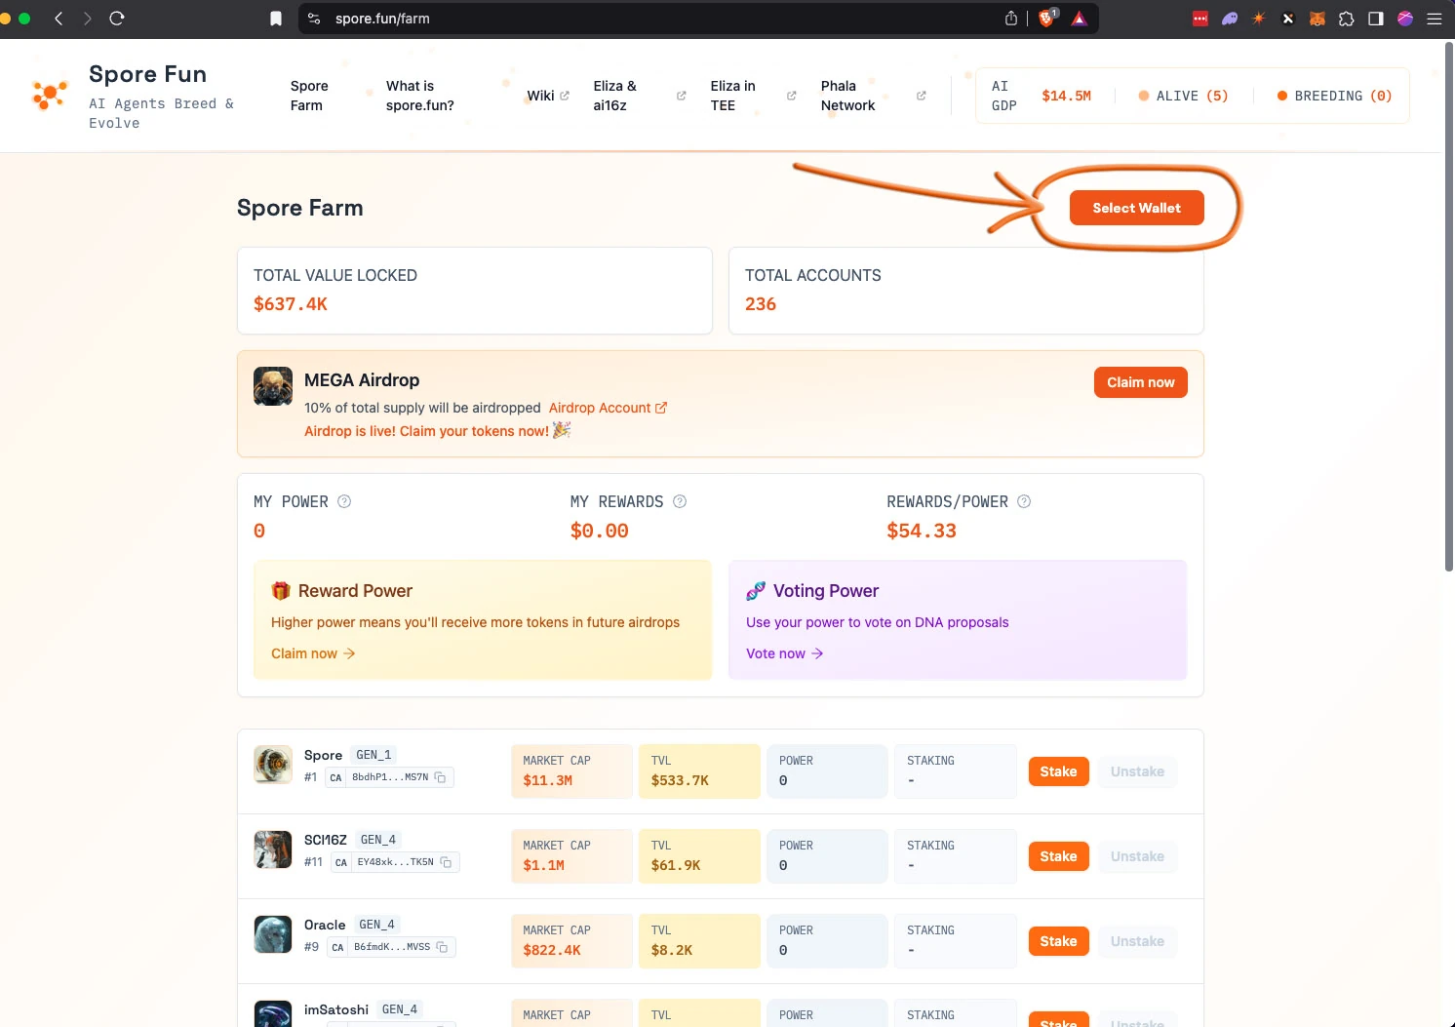Click the BREEDING (0) status indicator

(x=1335, y=96)
